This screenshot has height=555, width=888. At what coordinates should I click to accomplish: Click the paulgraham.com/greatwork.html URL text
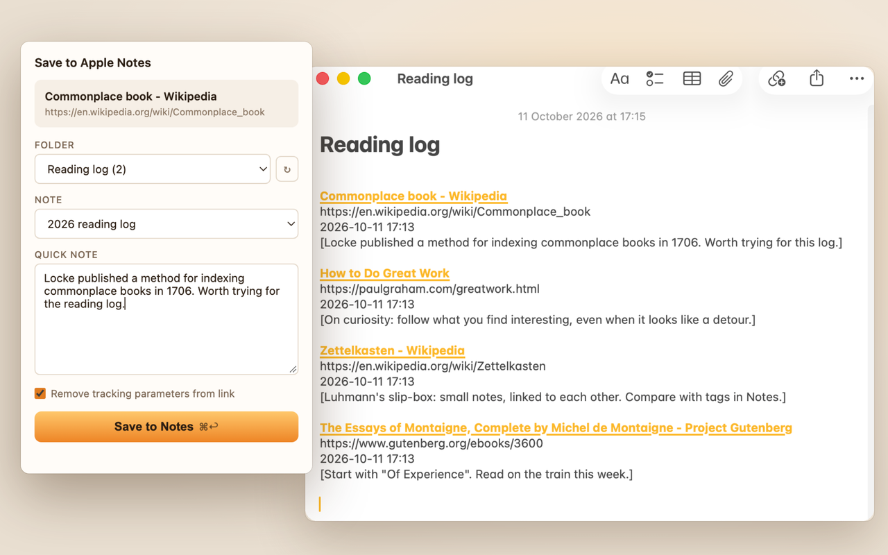[x=429, y=289]
